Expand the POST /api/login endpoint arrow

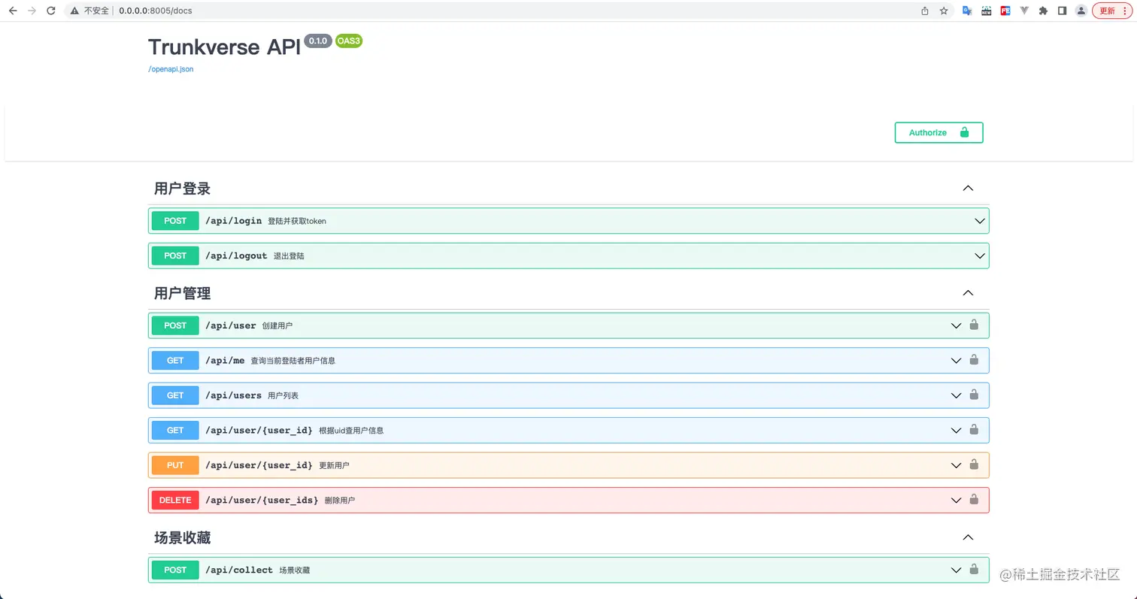pos(979,221)
